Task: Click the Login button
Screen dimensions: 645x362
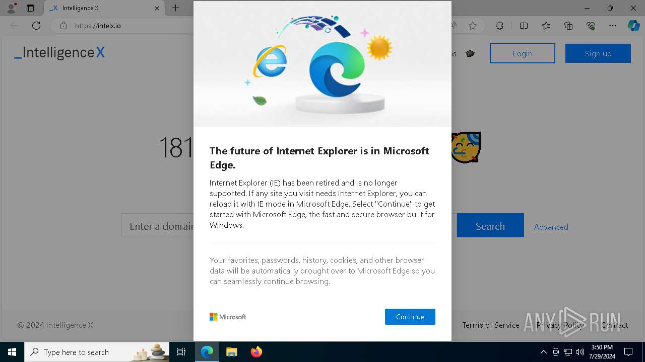Action: 523,53
